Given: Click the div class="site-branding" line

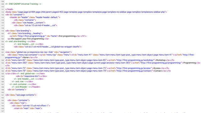Looking at the screenshot, I should pos(18,31).
